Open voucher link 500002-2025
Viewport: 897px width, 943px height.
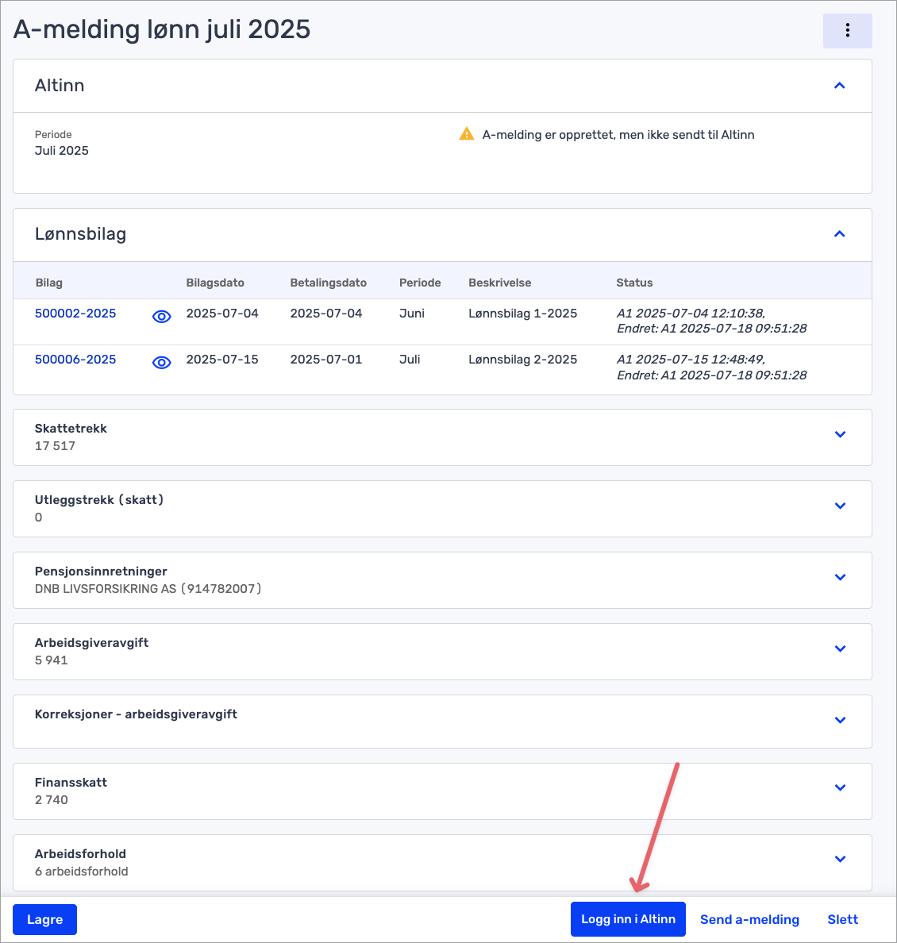(x=75, y=314)
